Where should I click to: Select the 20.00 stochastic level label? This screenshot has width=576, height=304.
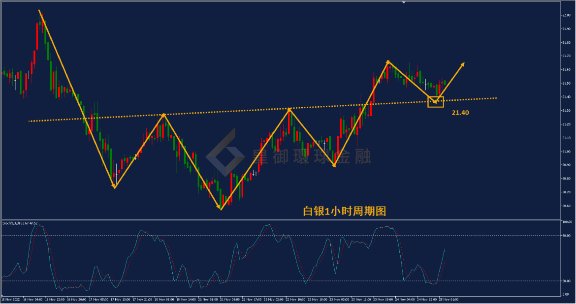566,281
